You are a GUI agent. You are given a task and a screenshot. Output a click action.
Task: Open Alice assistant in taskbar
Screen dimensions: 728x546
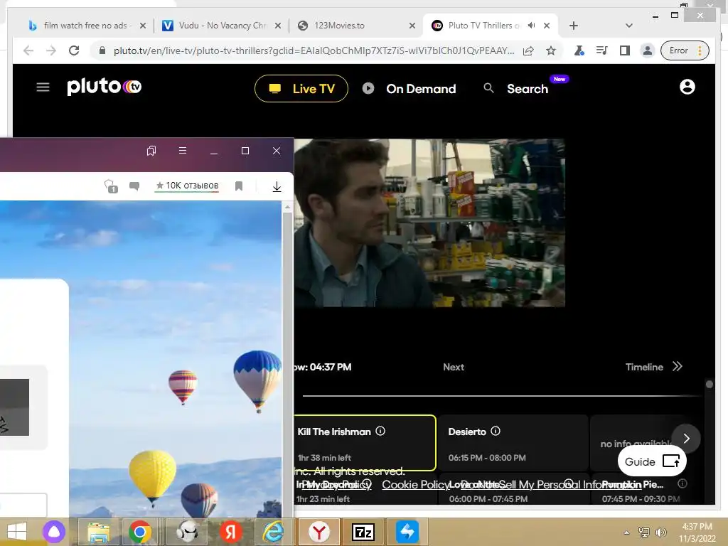point(54,532)
